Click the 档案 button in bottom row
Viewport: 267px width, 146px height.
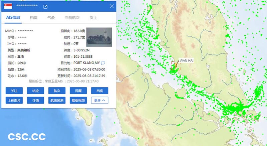pyautogui.click(x=99, y=91)
